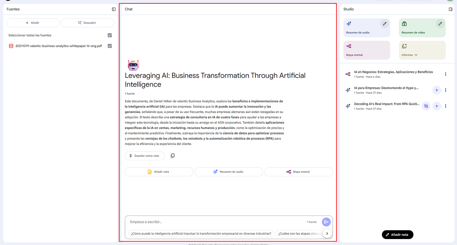Toggle Seleccionar todas las fuentes checkbox
Viewport: 457px width, 245px height.
[110, 35]
